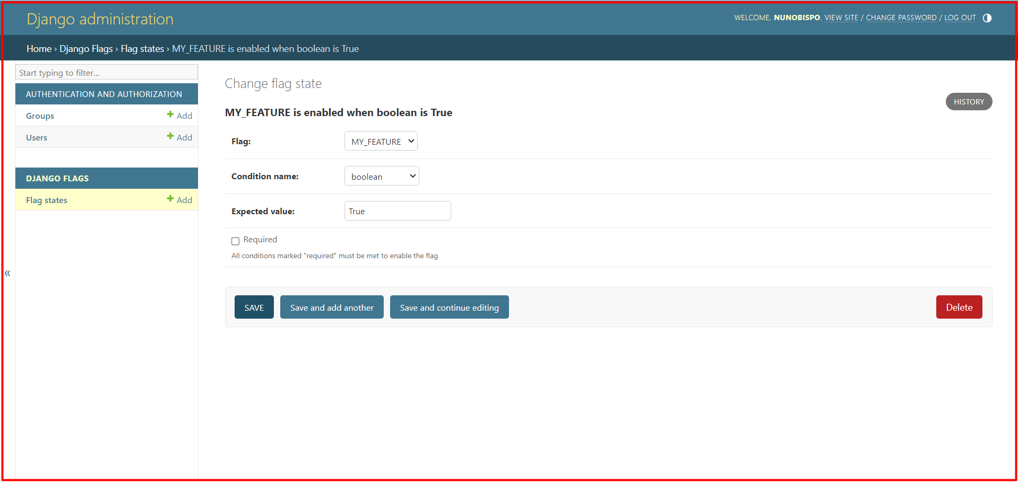Screen dimensions: 1018x483
Task: Enable the Required checkbox
Action: pos(235,241)
